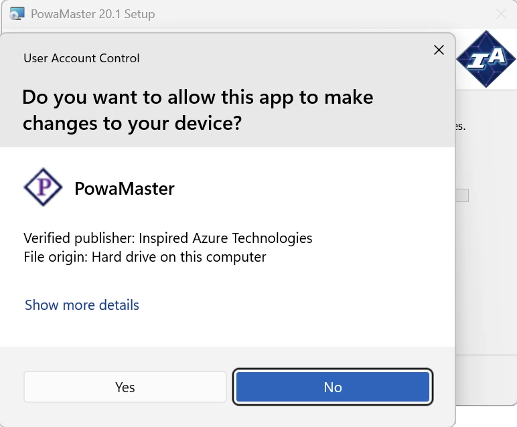Click File origin: Hard drive text
The image size is (517, 427).
[145, 257]
